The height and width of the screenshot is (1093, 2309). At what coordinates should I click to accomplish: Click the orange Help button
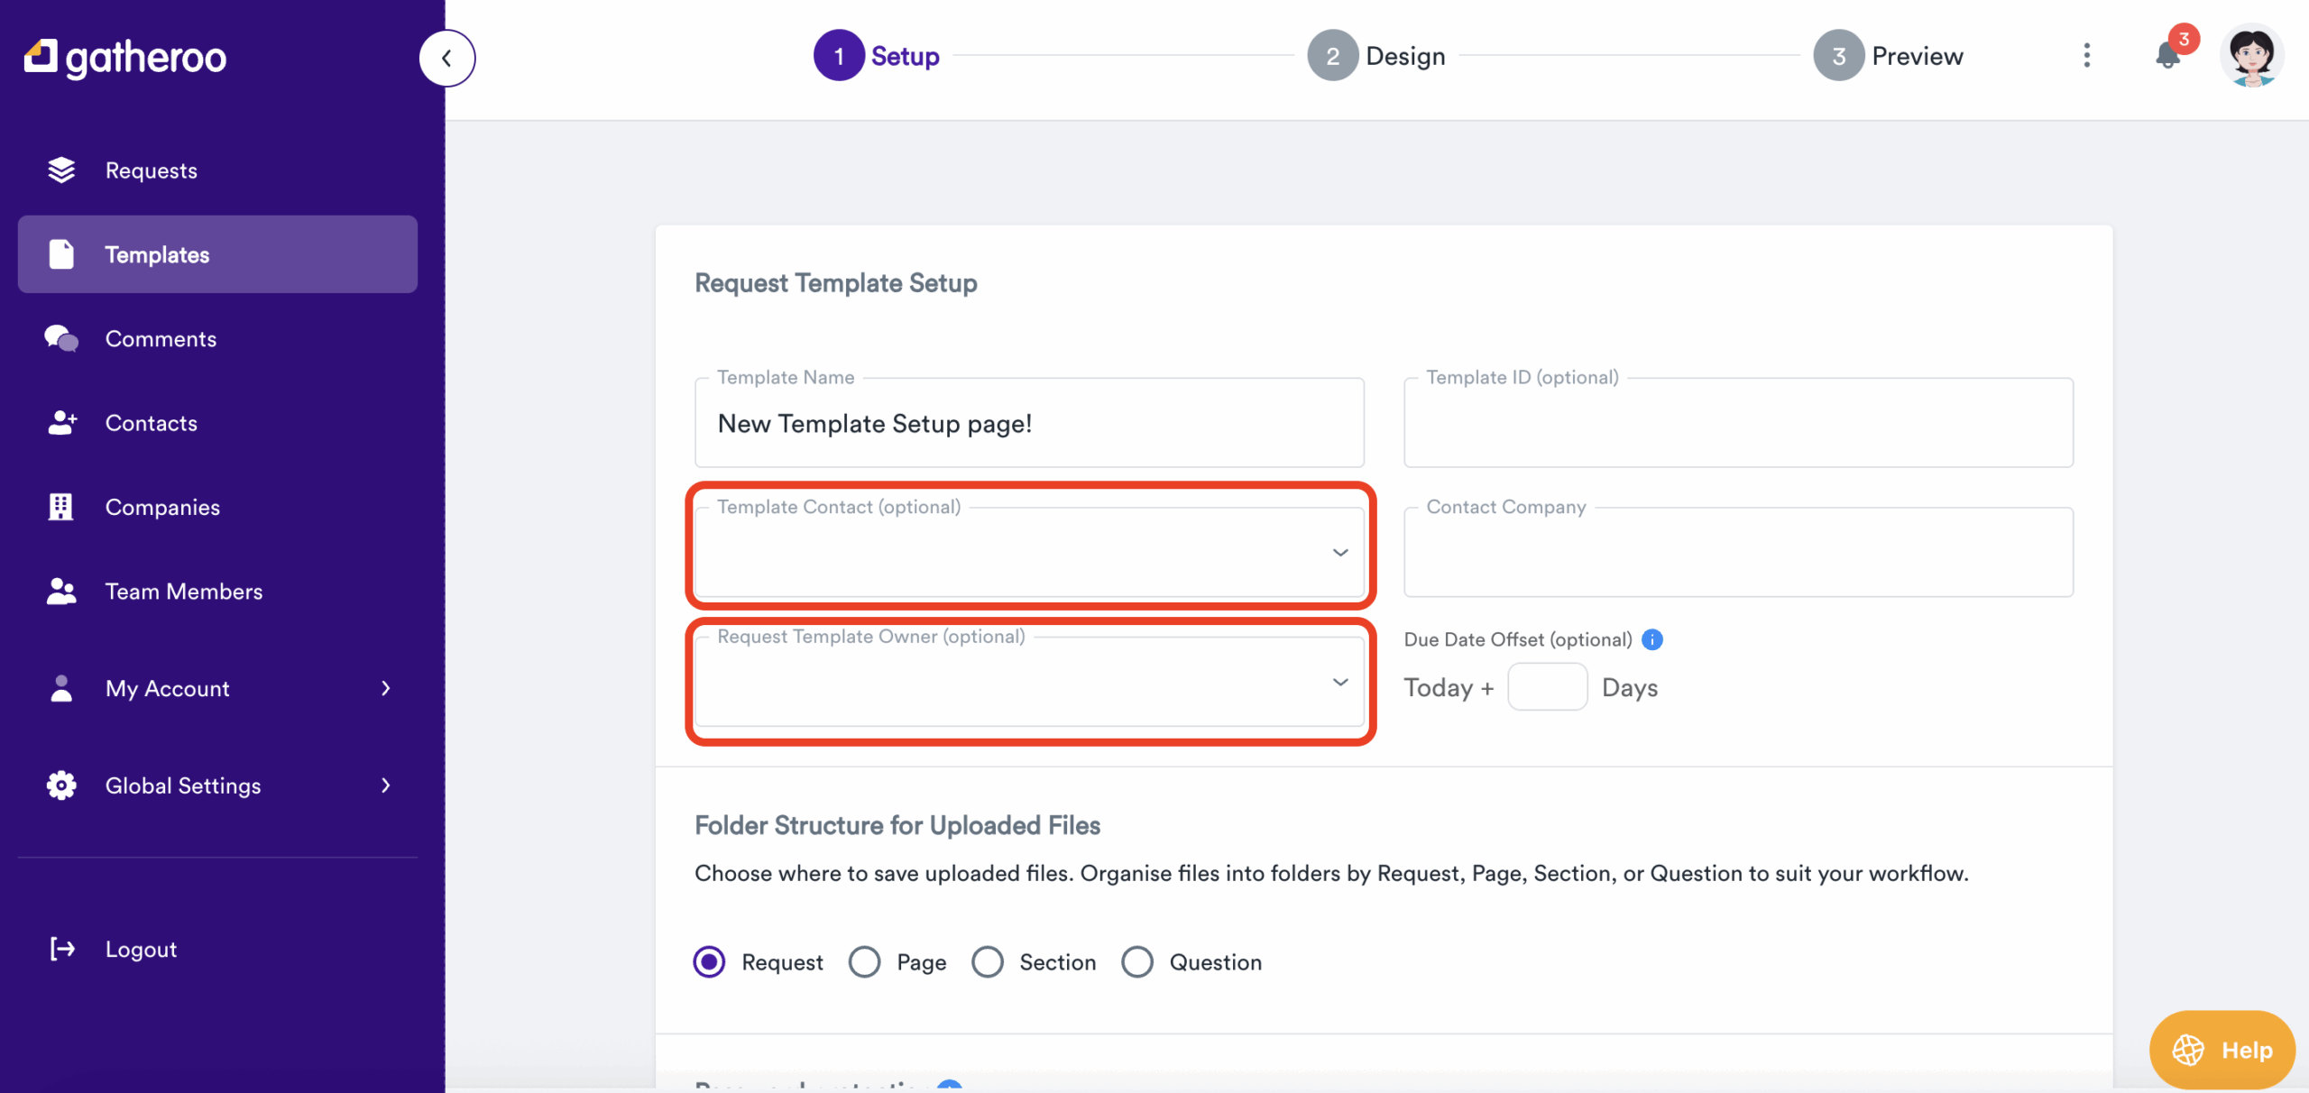tap(2222, 1050)
